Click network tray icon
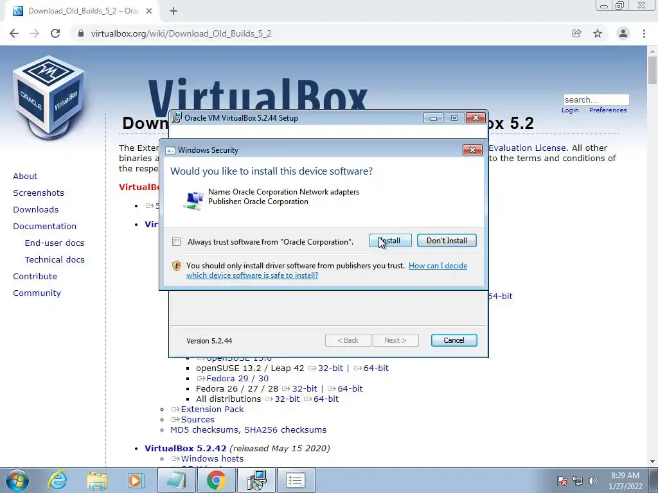The image size is (658, 493). (578, 481)
